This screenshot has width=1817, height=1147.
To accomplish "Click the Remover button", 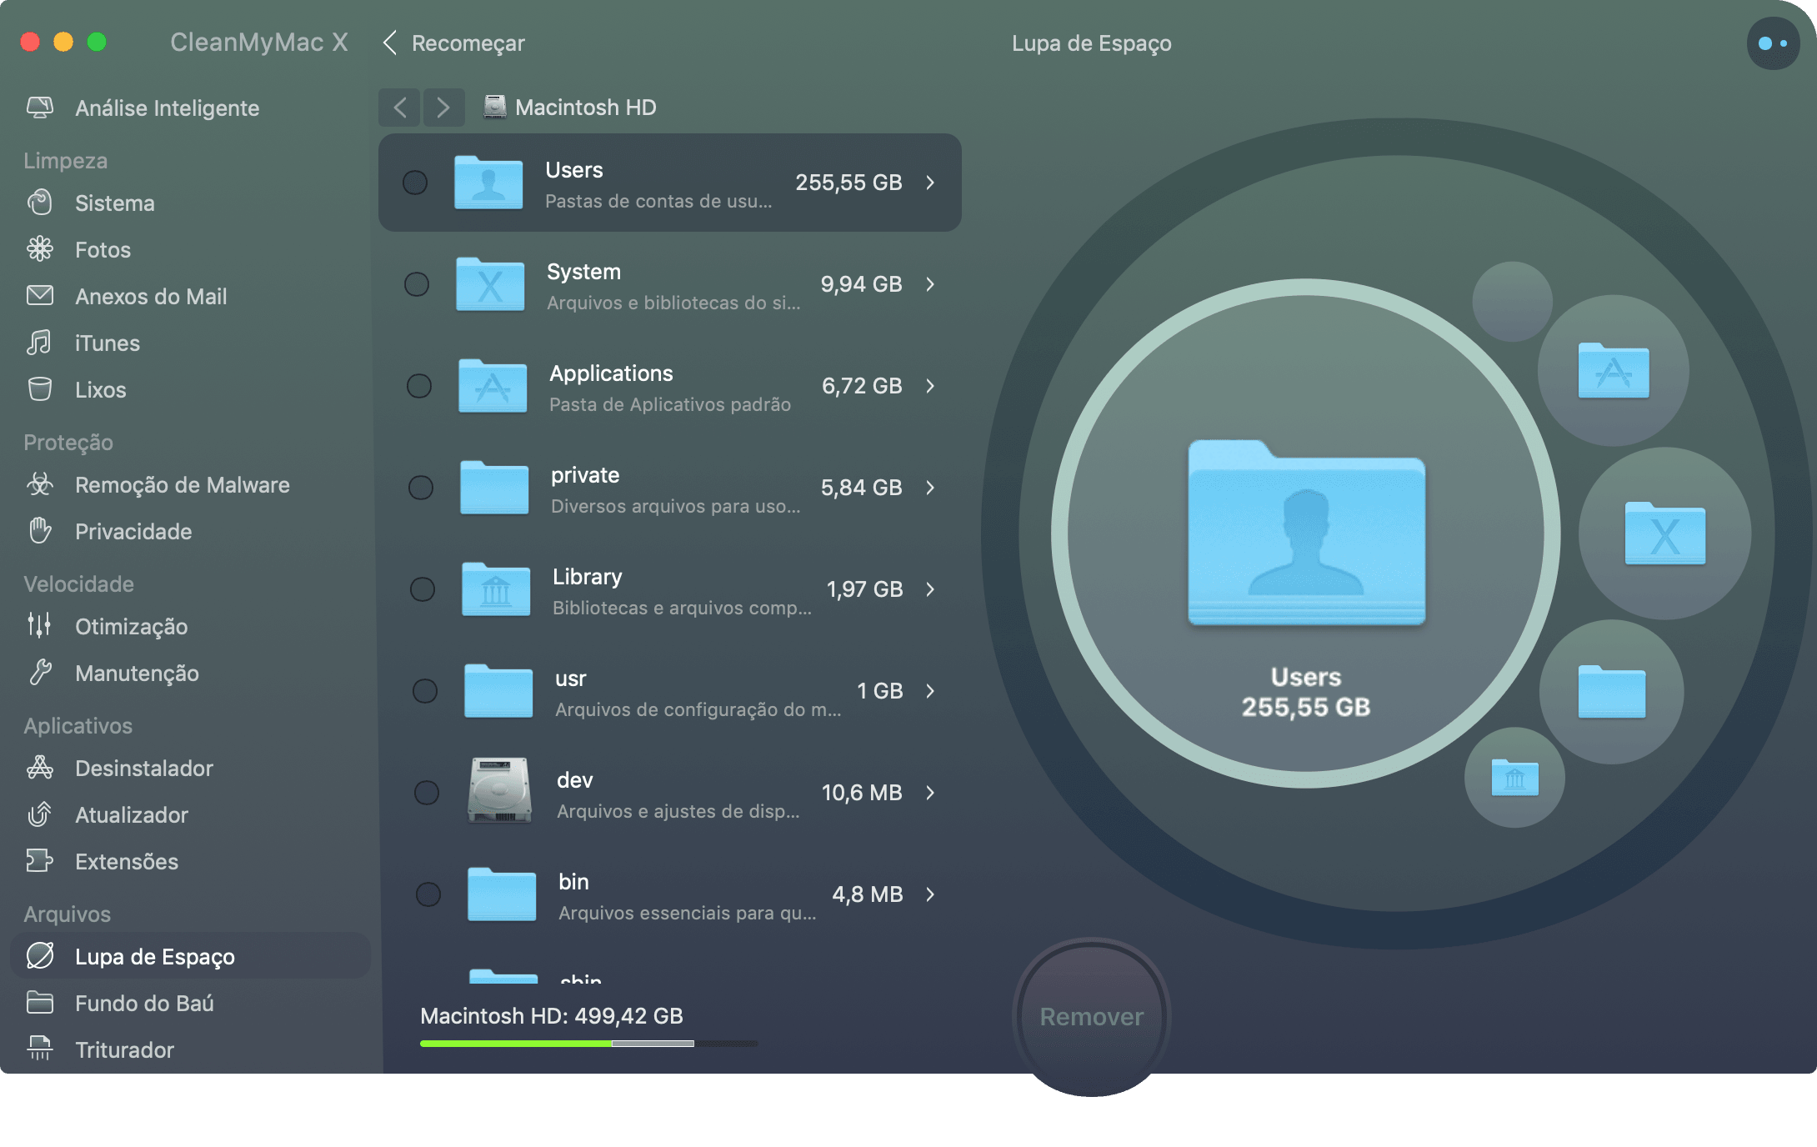I will [x=1092, y=1017].
